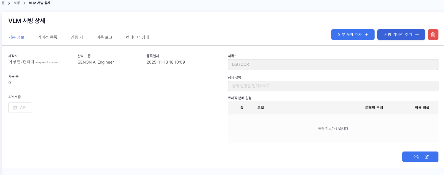Click the plus icon on 외부 API 추가
The image size is (444, 175).
[x=367, y=35]
